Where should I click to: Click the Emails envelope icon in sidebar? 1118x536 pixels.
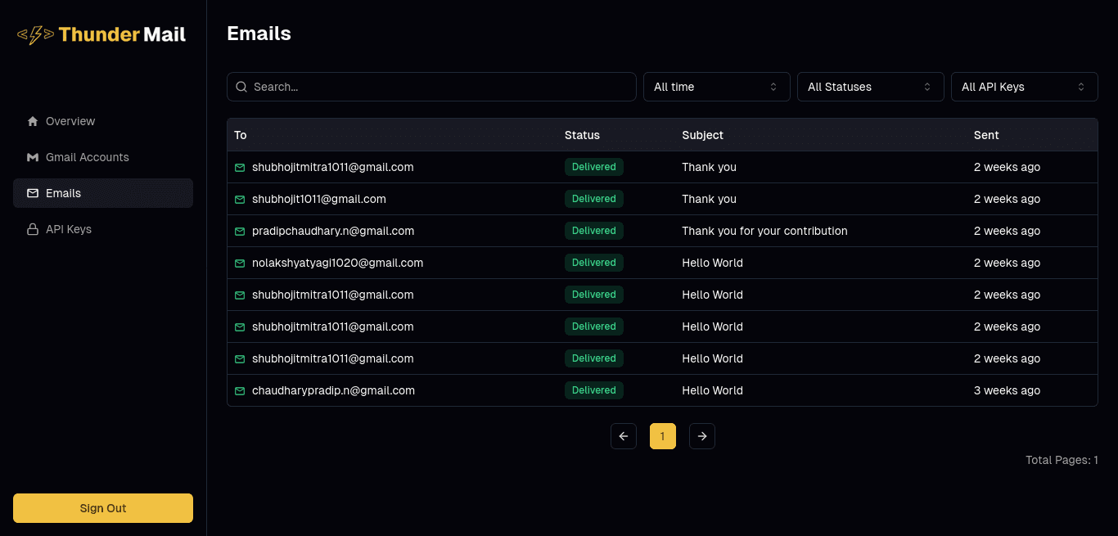[x=31, y=193]
